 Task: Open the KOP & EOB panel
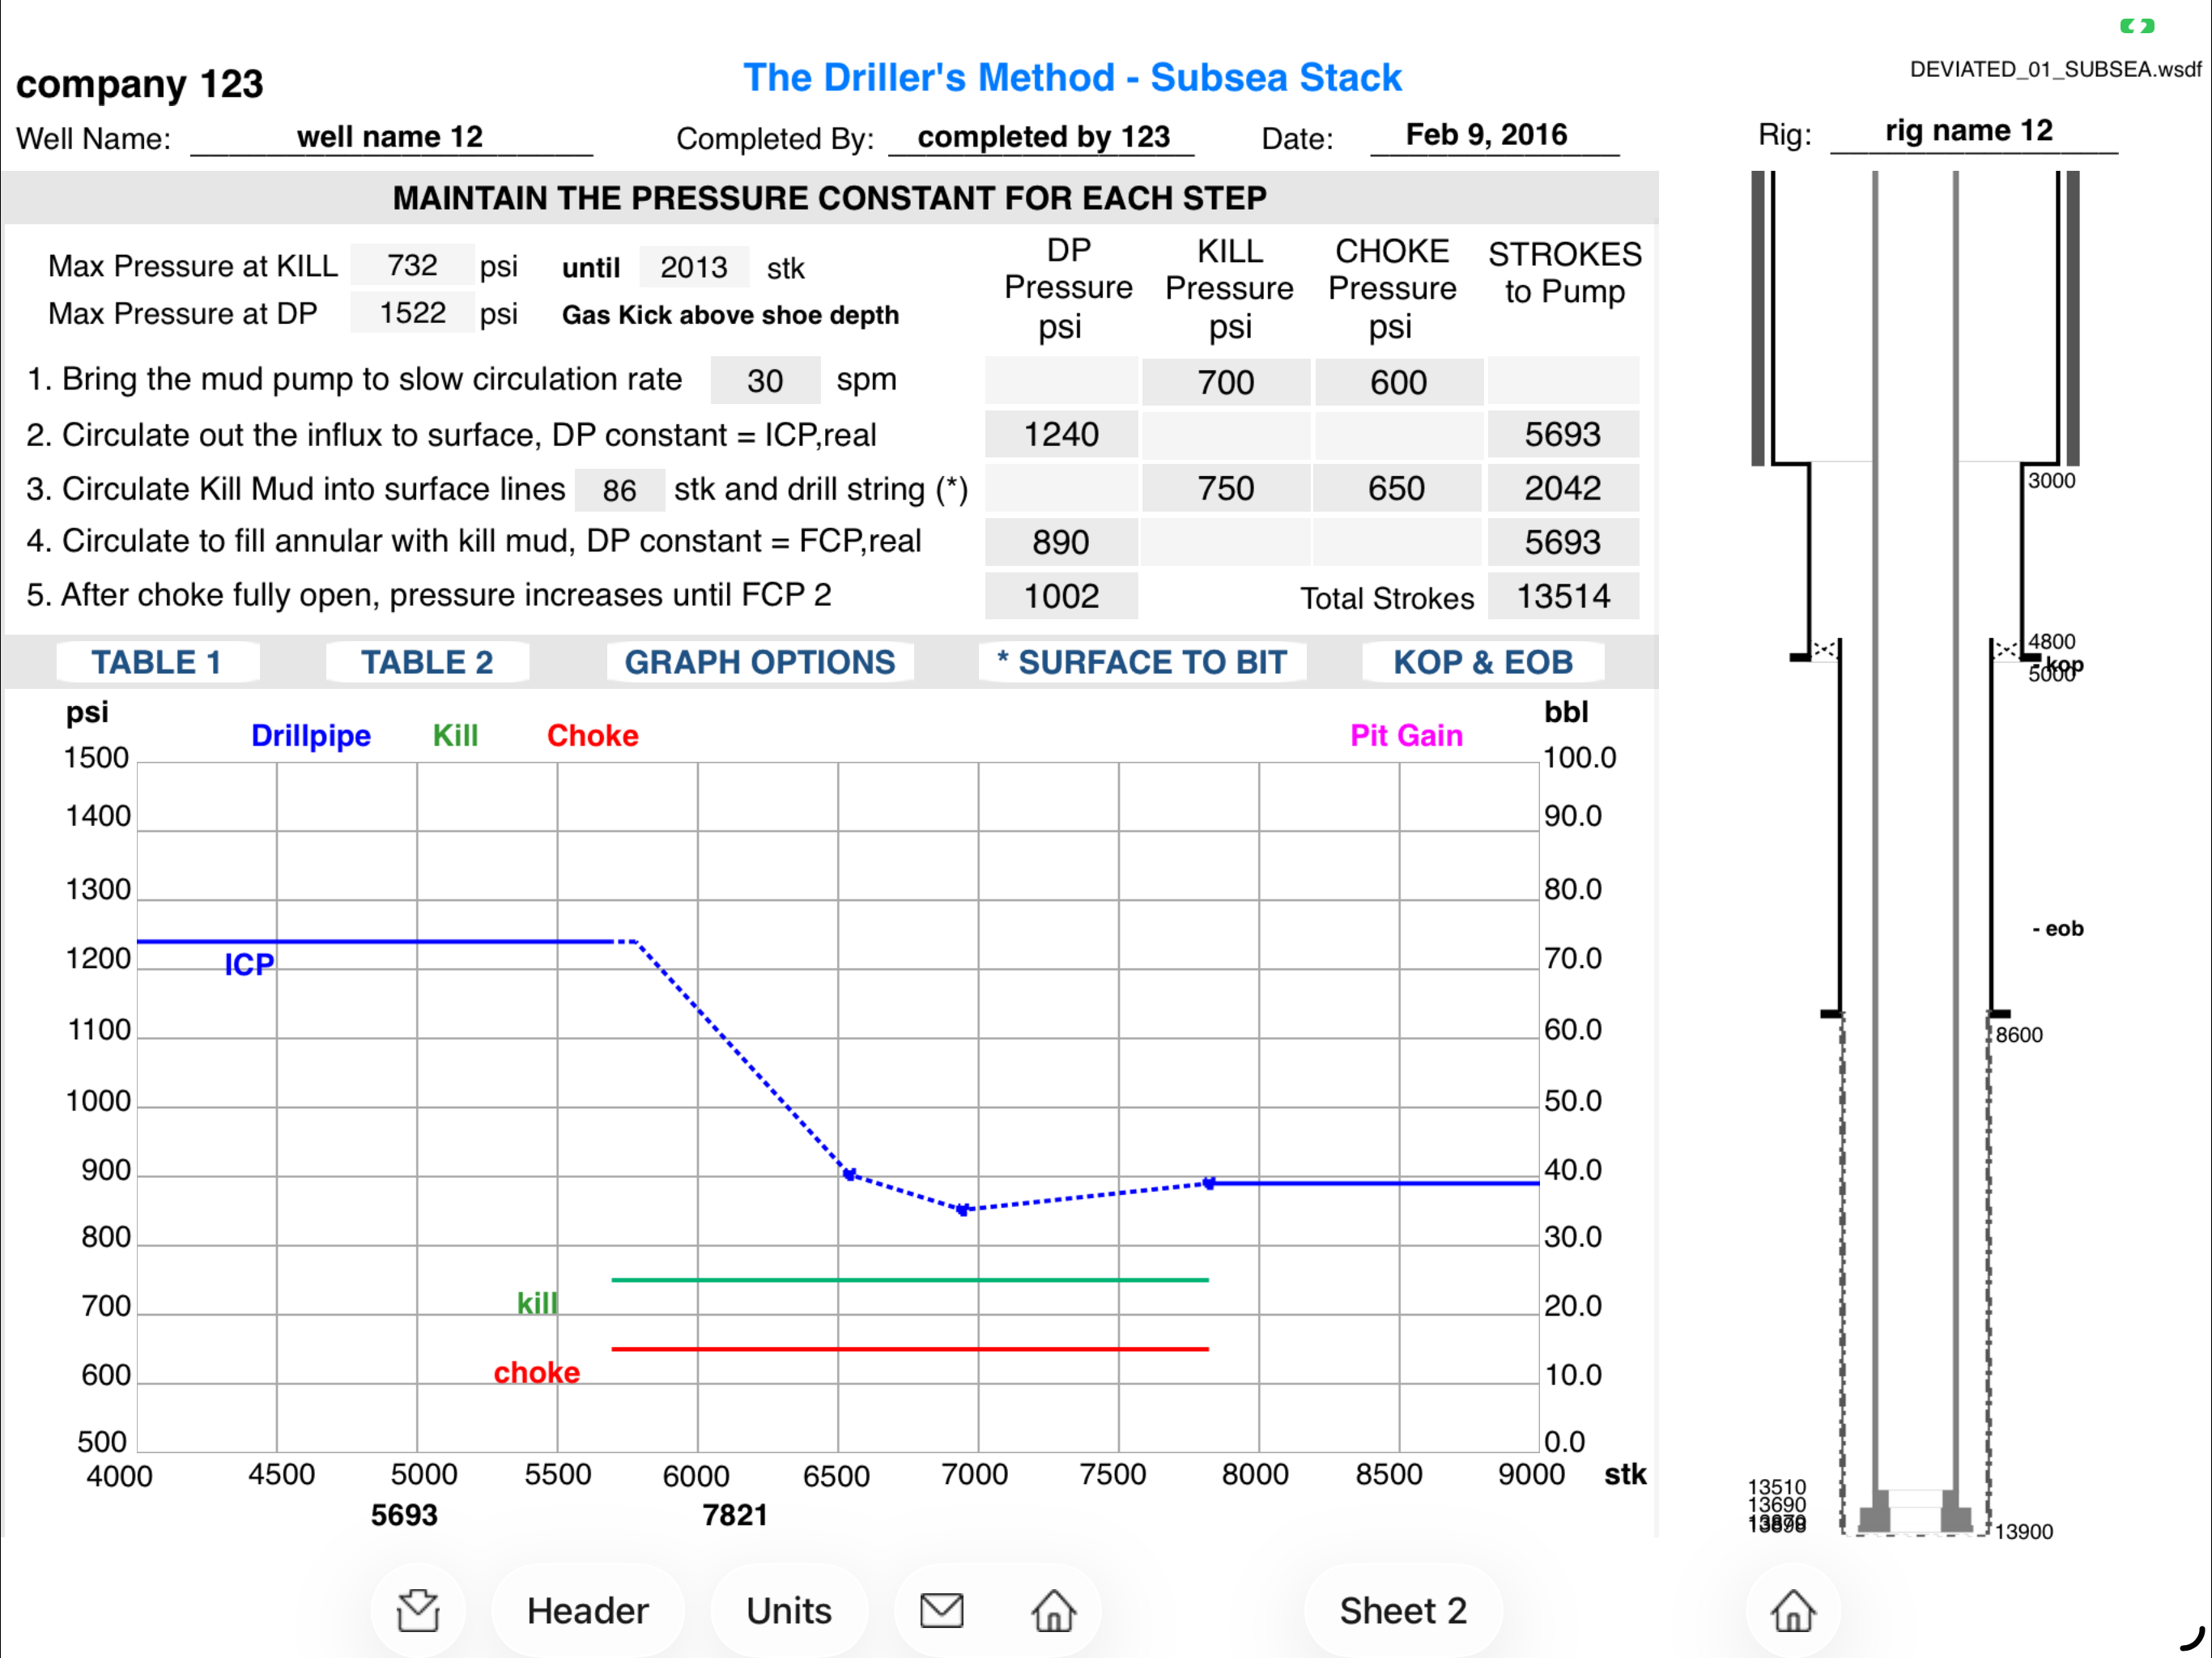1483,662
